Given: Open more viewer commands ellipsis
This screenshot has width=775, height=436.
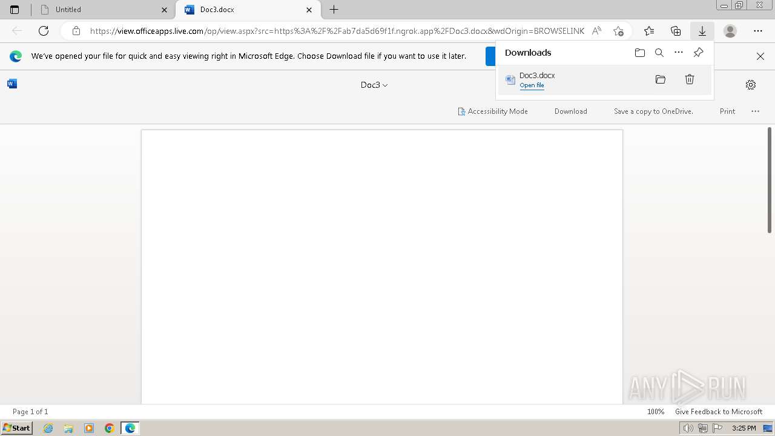Looking at the screenshot, I should tap(755, 111).
